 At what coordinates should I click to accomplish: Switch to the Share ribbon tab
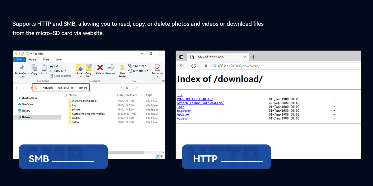click(x=46, y=60)
